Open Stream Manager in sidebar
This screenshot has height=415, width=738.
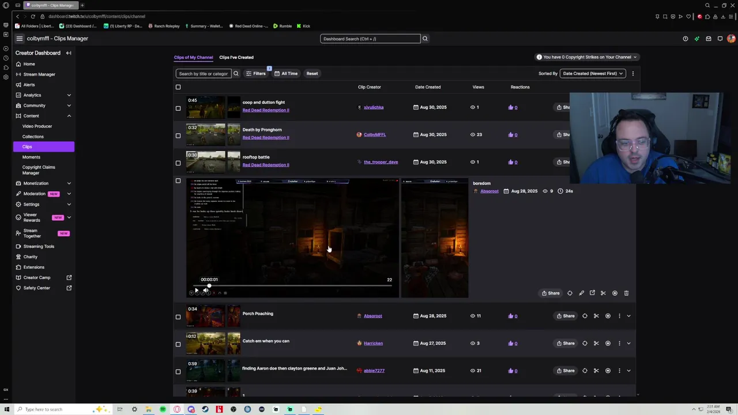pyautogui.click(x=39, y=74)
